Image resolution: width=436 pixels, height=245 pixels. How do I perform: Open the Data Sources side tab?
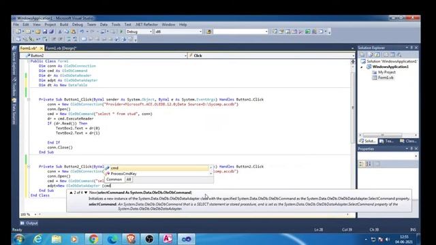[14, 111]
